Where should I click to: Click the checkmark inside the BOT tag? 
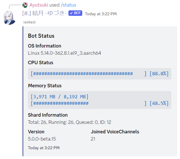click(71, 13)
